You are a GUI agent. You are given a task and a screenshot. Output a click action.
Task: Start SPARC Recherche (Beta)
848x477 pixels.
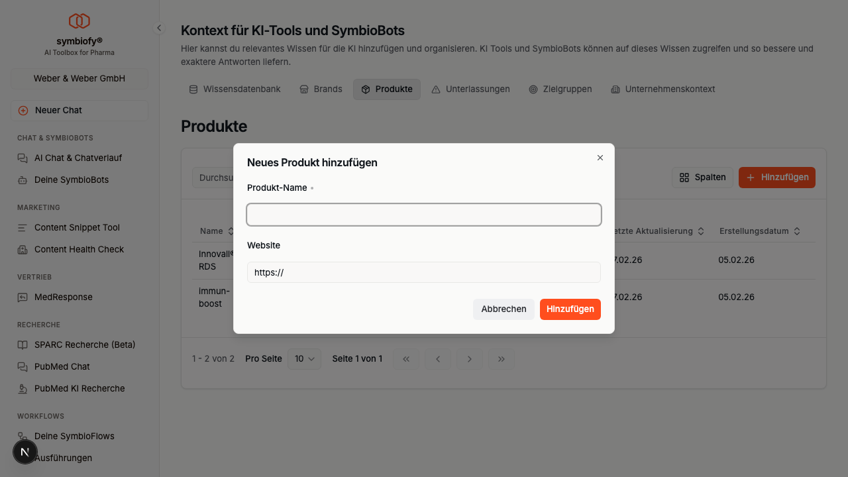[83, 344]
